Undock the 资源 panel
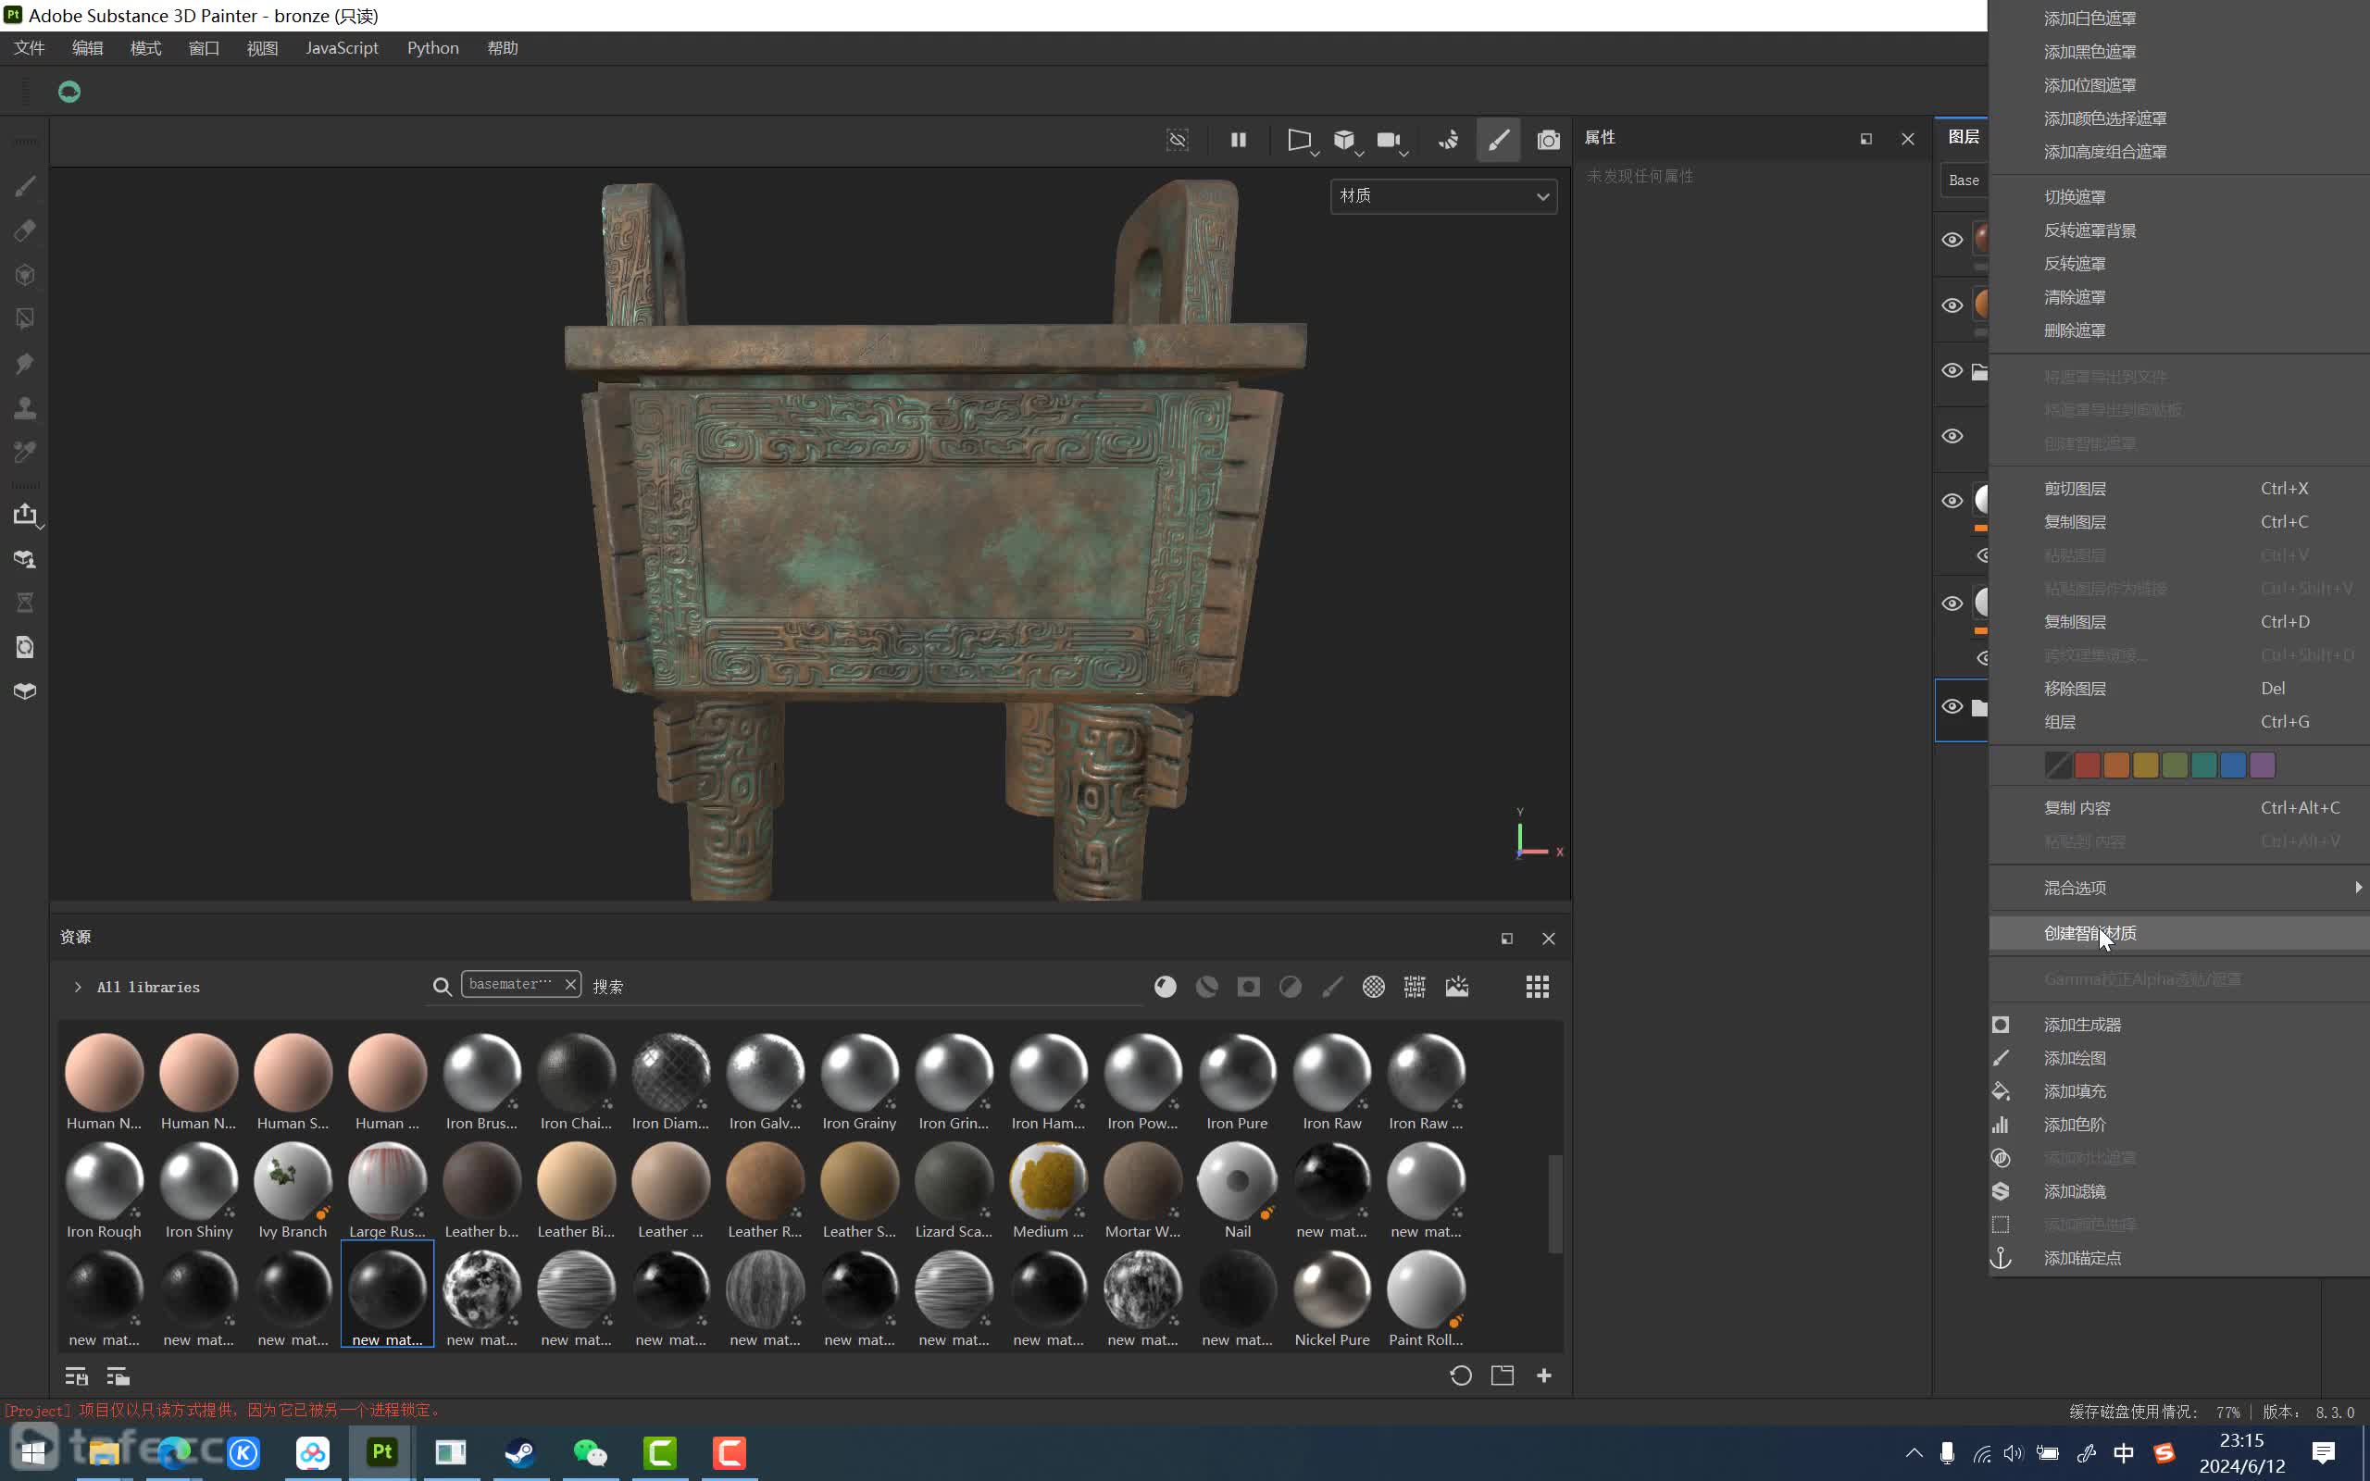 [x=1506, y=939]
